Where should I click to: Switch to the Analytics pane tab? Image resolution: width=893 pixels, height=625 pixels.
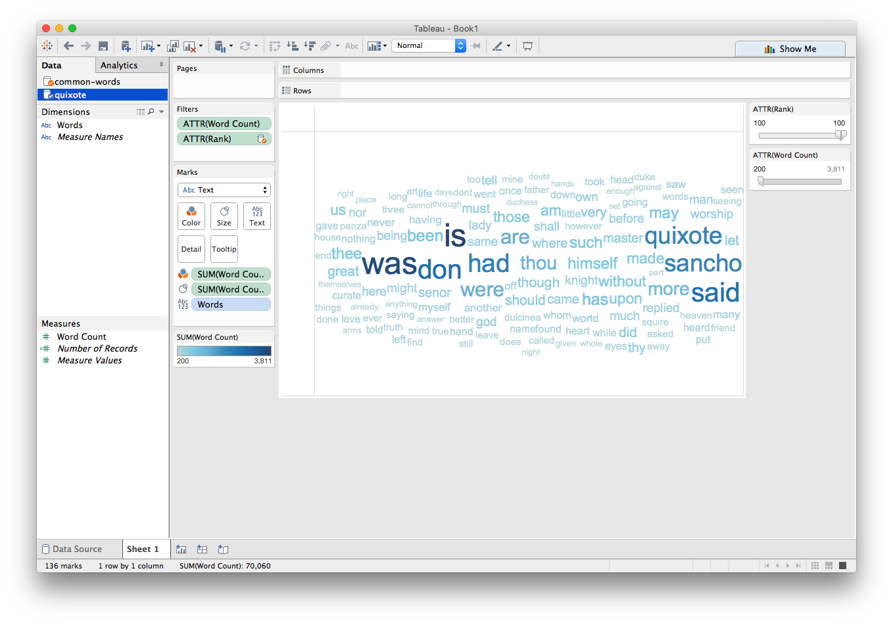[x=132, y=65]
